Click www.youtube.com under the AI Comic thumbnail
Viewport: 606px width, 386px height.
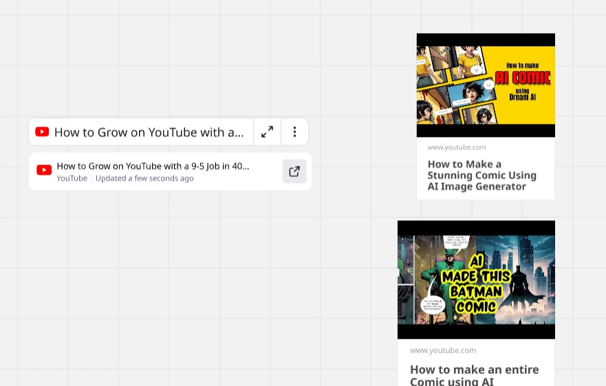(x=457, y=147)
